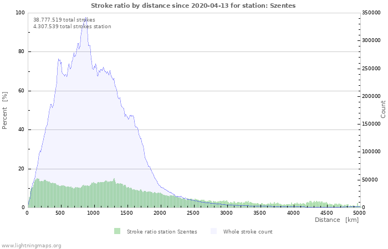Click the 'Distance [km]' axis label

click(x=336, y=220)
